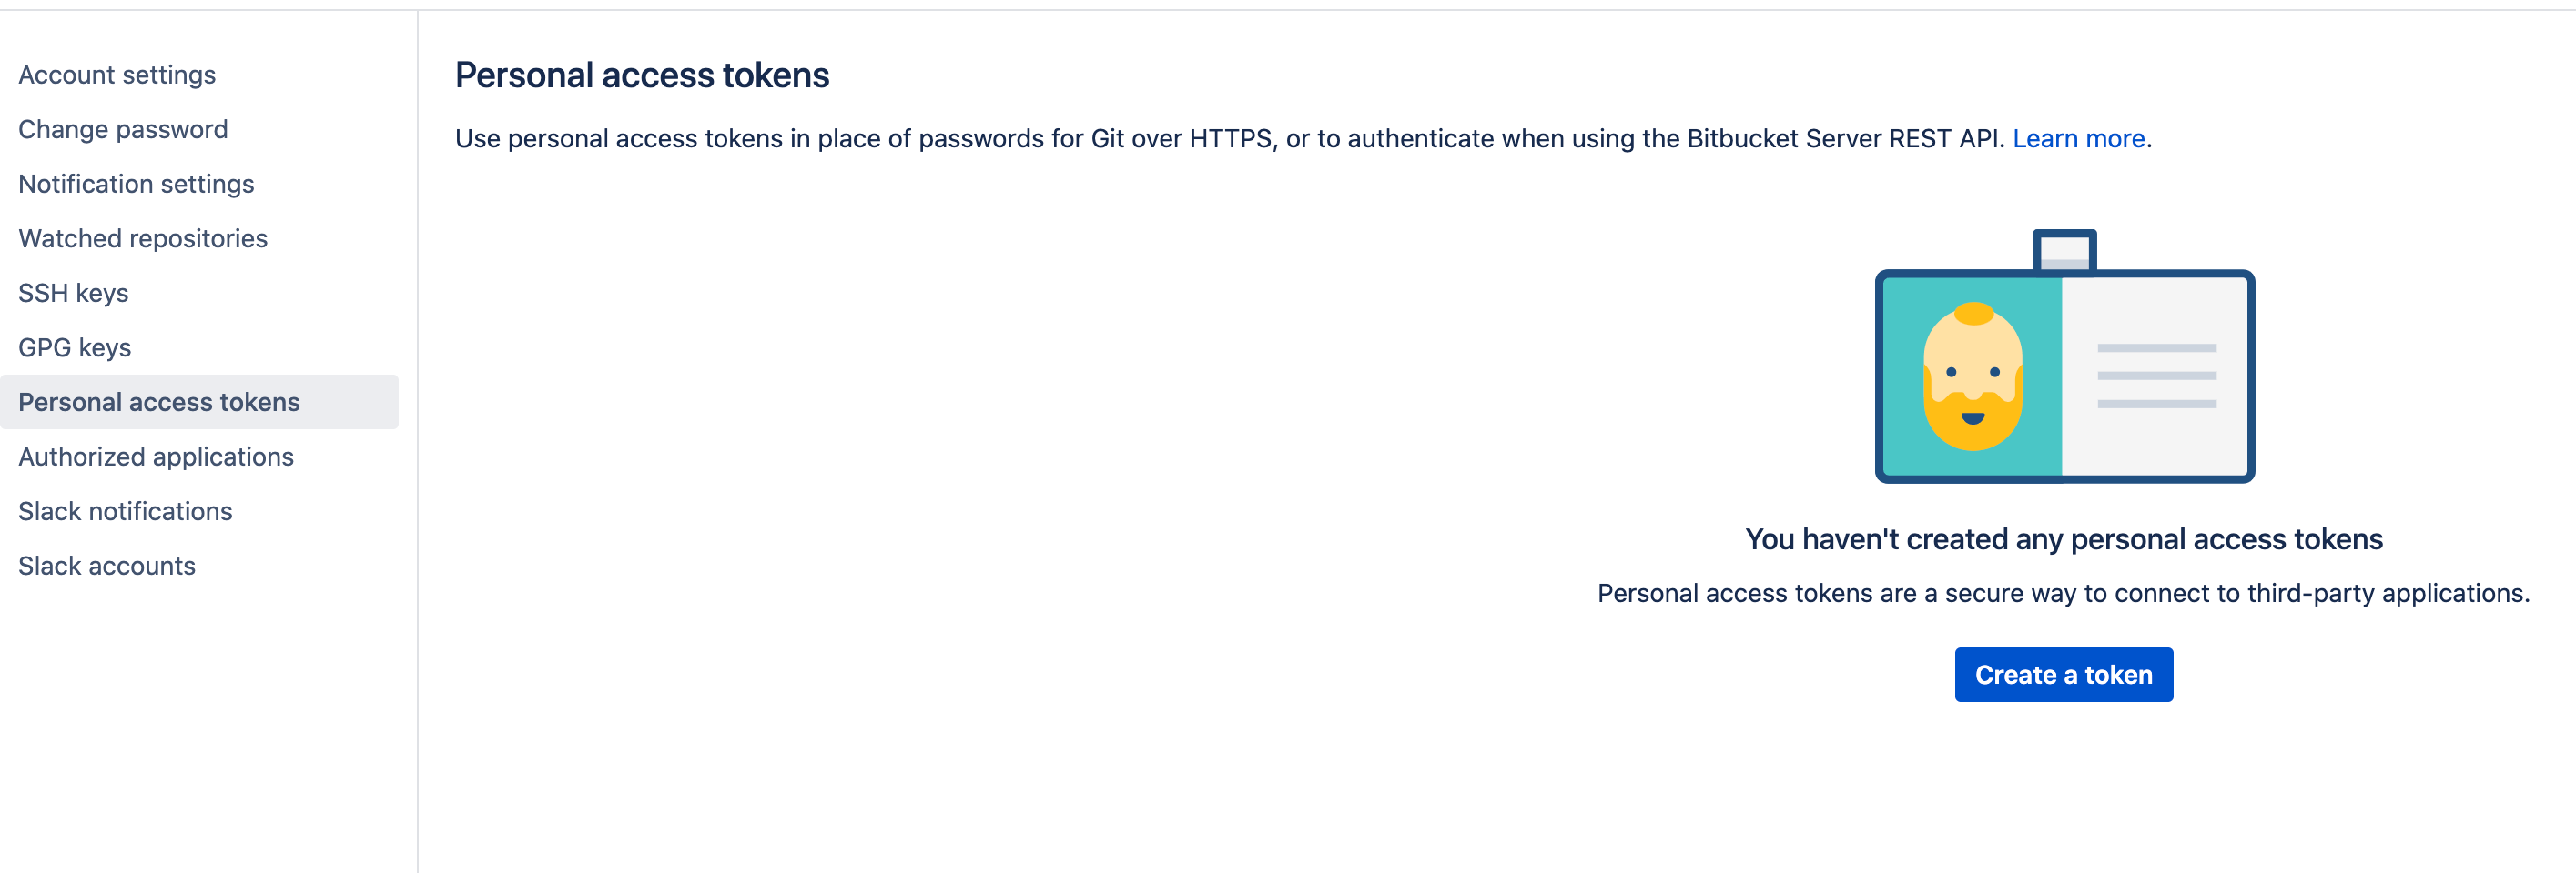Viewport: 2576px width, 873px height.
Task: Go to Change password page
Action: tap(123, 130)
